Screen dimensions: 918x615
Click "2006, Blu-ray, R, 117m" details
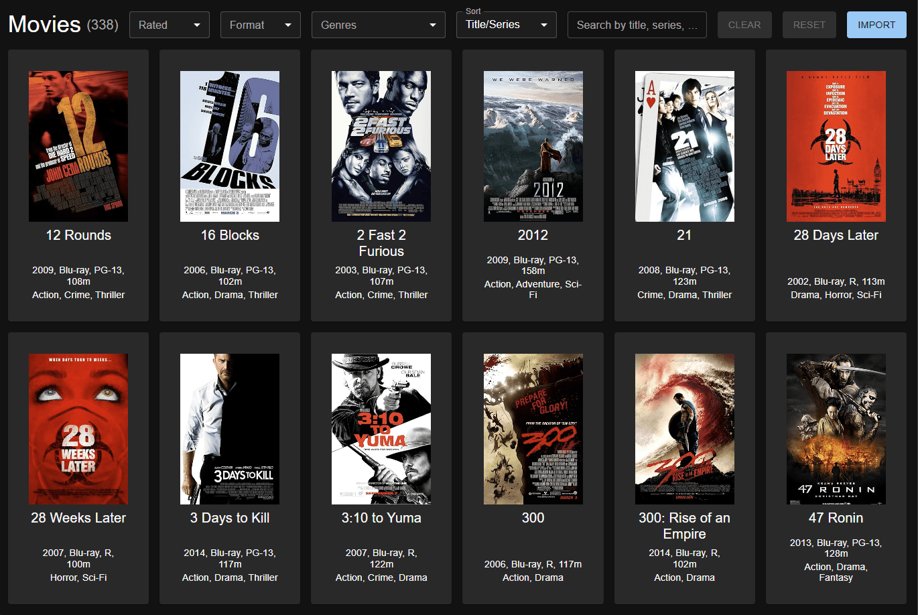533,564
